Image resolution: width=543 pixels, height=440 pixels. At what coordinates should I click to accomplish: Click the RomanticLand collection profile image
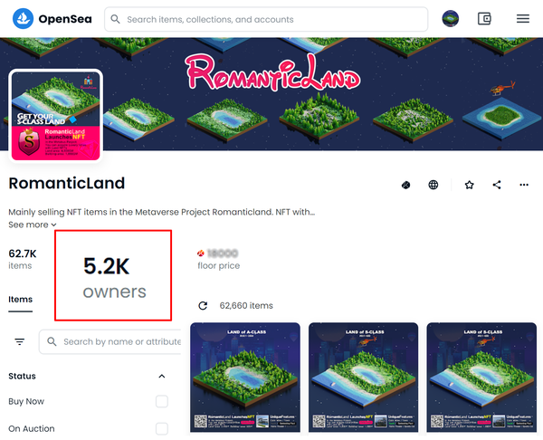click(56, 116)
